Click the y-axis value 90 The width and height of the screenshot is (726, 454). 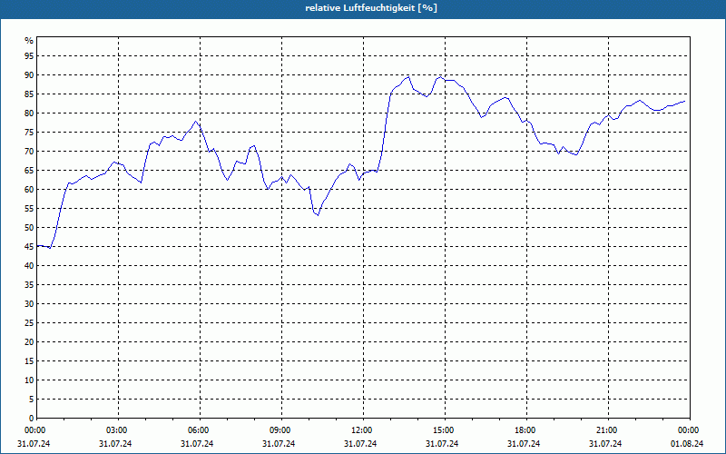point(29,75)
